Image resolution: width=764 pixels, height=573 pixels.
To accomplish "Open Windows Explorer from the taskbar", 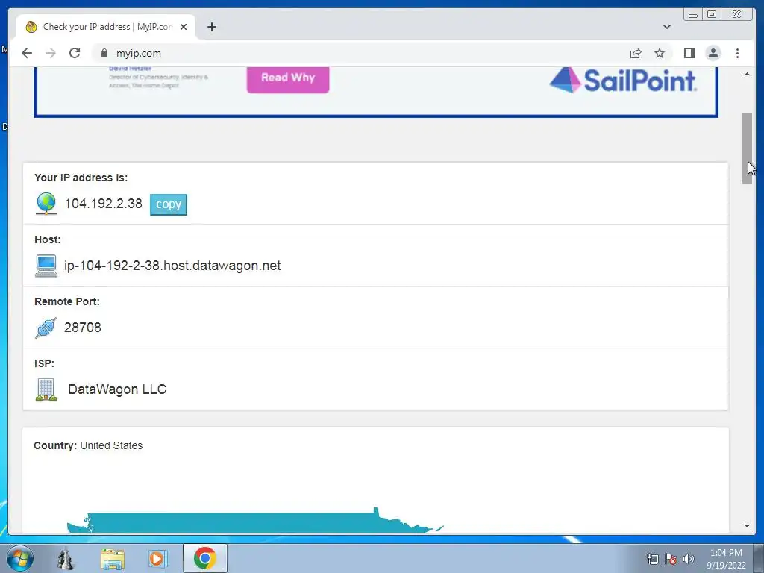I will coord(113,558).
